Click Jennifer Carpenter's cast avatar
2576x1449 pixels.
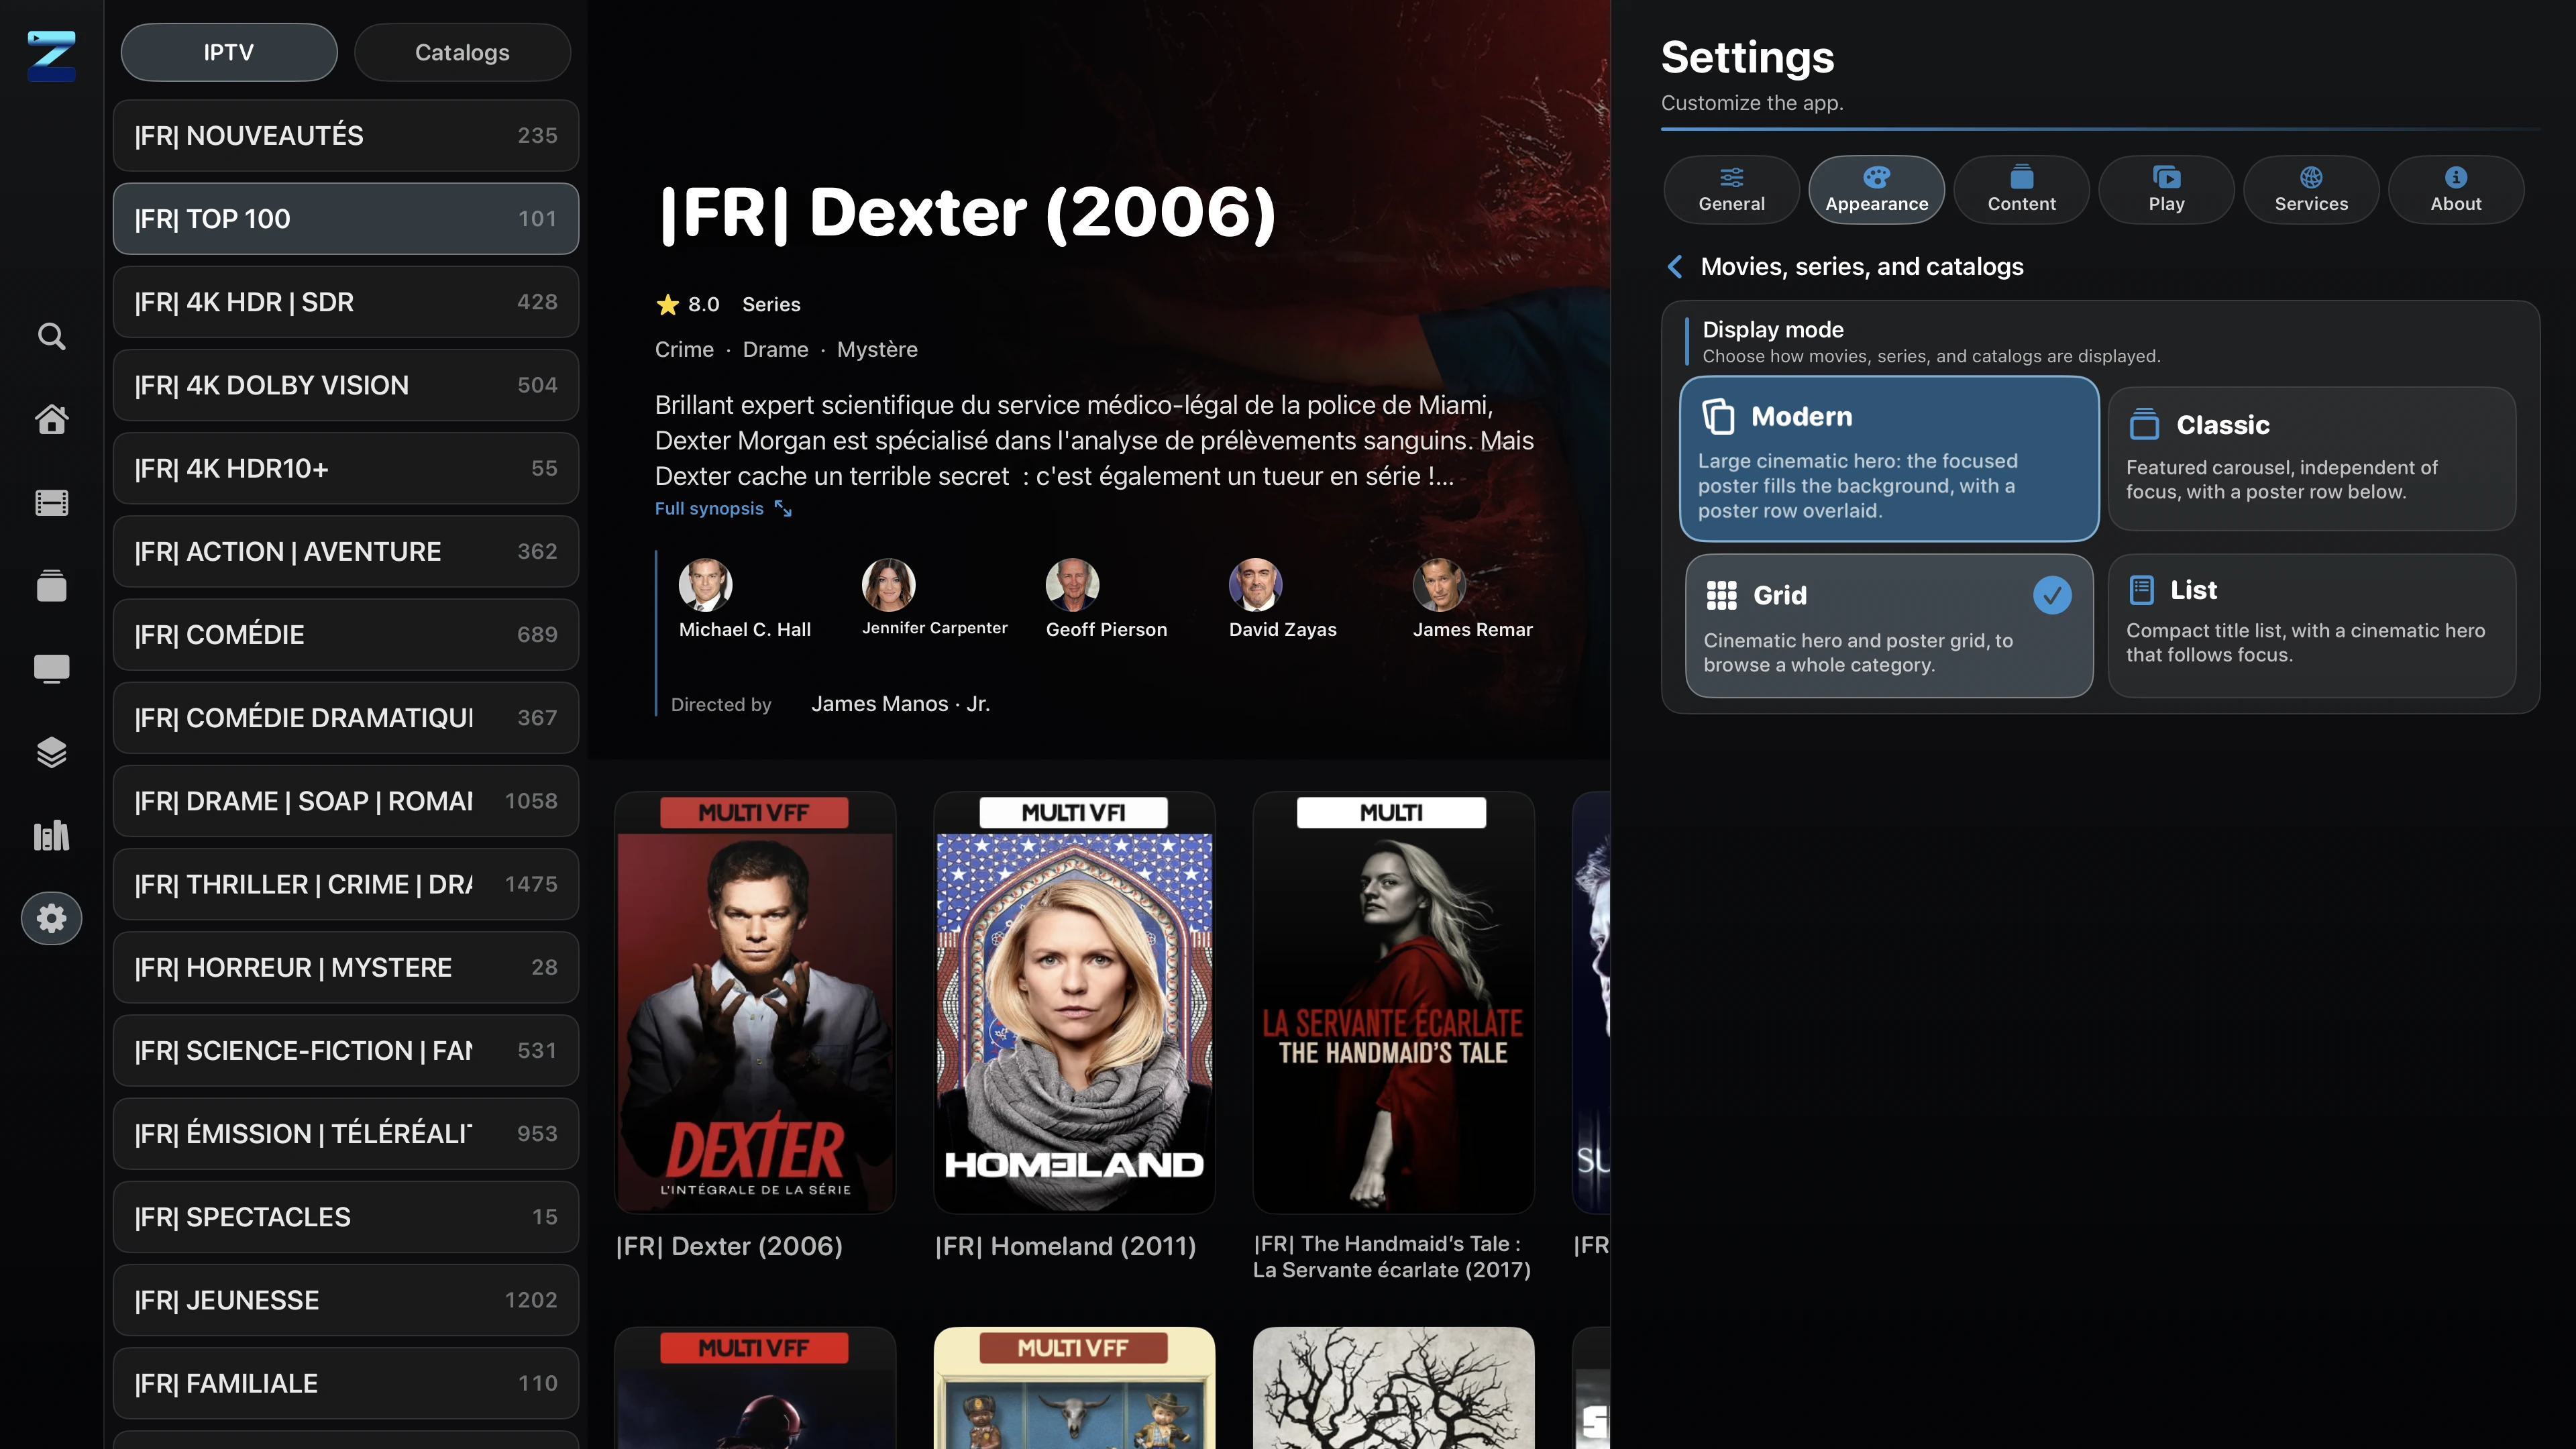pos(888,584)
